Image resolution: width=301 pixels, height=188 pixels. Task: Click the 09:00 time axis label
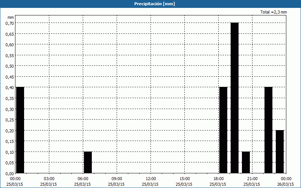tap(117, 179)
